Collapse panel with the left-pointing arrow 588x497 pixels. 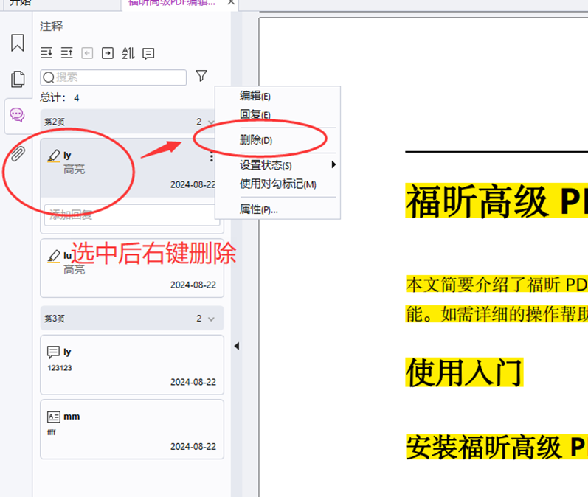pos(237,346)
